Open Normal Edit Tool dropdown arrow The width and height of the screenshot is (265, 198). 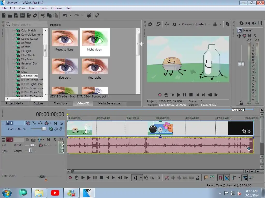(141, 178)
